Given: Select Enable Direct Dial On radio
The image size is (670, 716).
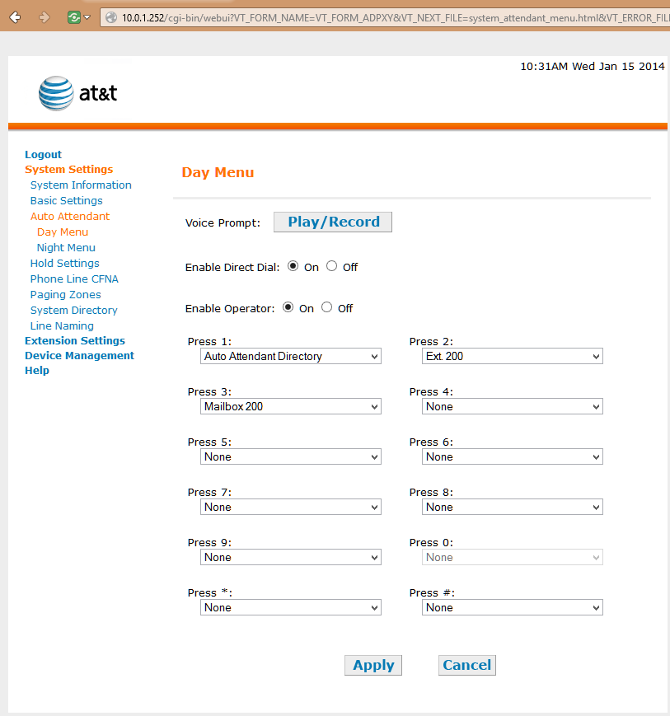Looking at the screenshot, I should click(293, 266).
